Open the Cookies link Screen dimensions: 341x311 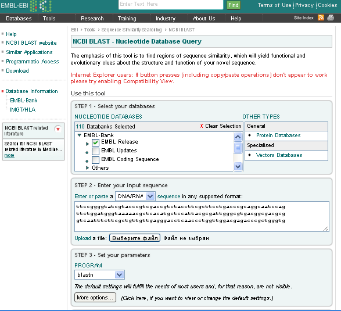(327, 5)
